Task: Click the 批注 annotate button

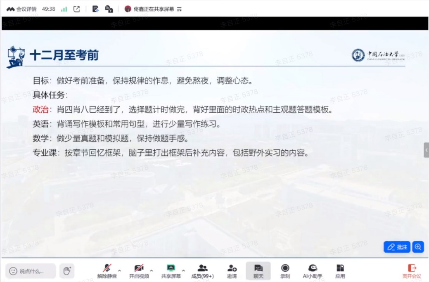Action: click(397, 247)
